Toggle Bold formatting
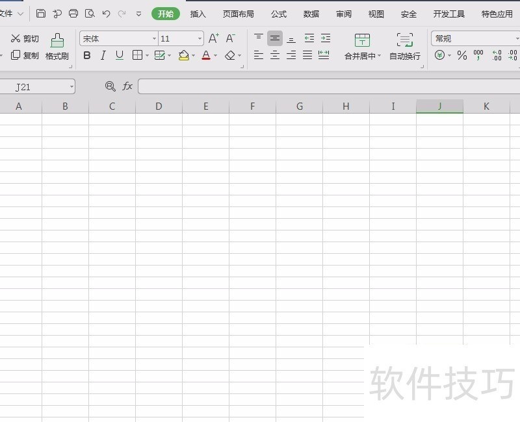 click(x=87, y=55)
